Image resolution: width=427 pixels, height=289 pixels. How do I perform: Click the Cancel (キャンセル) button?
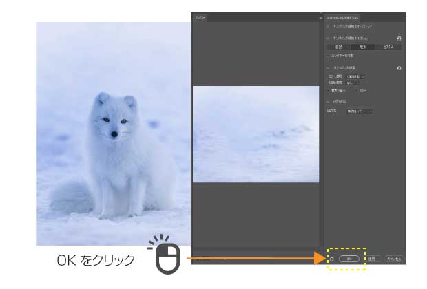pyautogui.click(x=393, y=259)
